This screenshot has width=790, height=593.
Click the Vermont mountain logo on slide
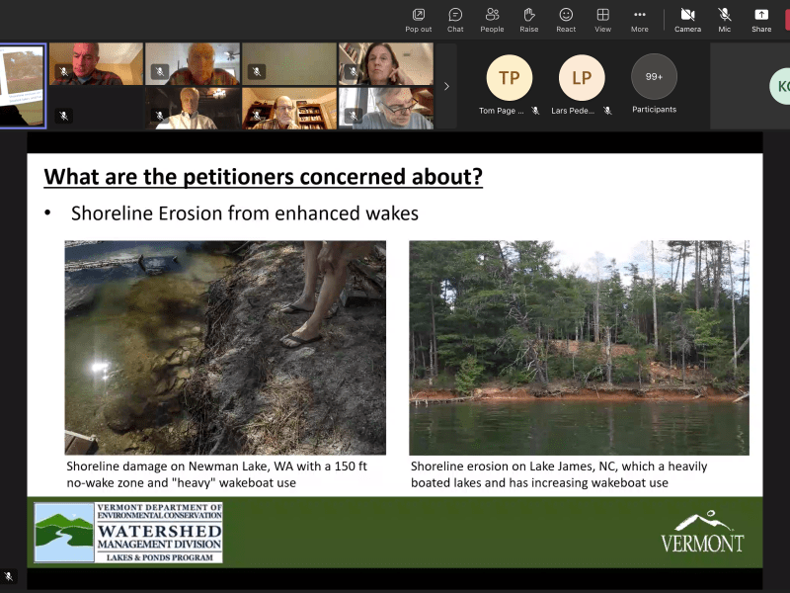[701, 532]
